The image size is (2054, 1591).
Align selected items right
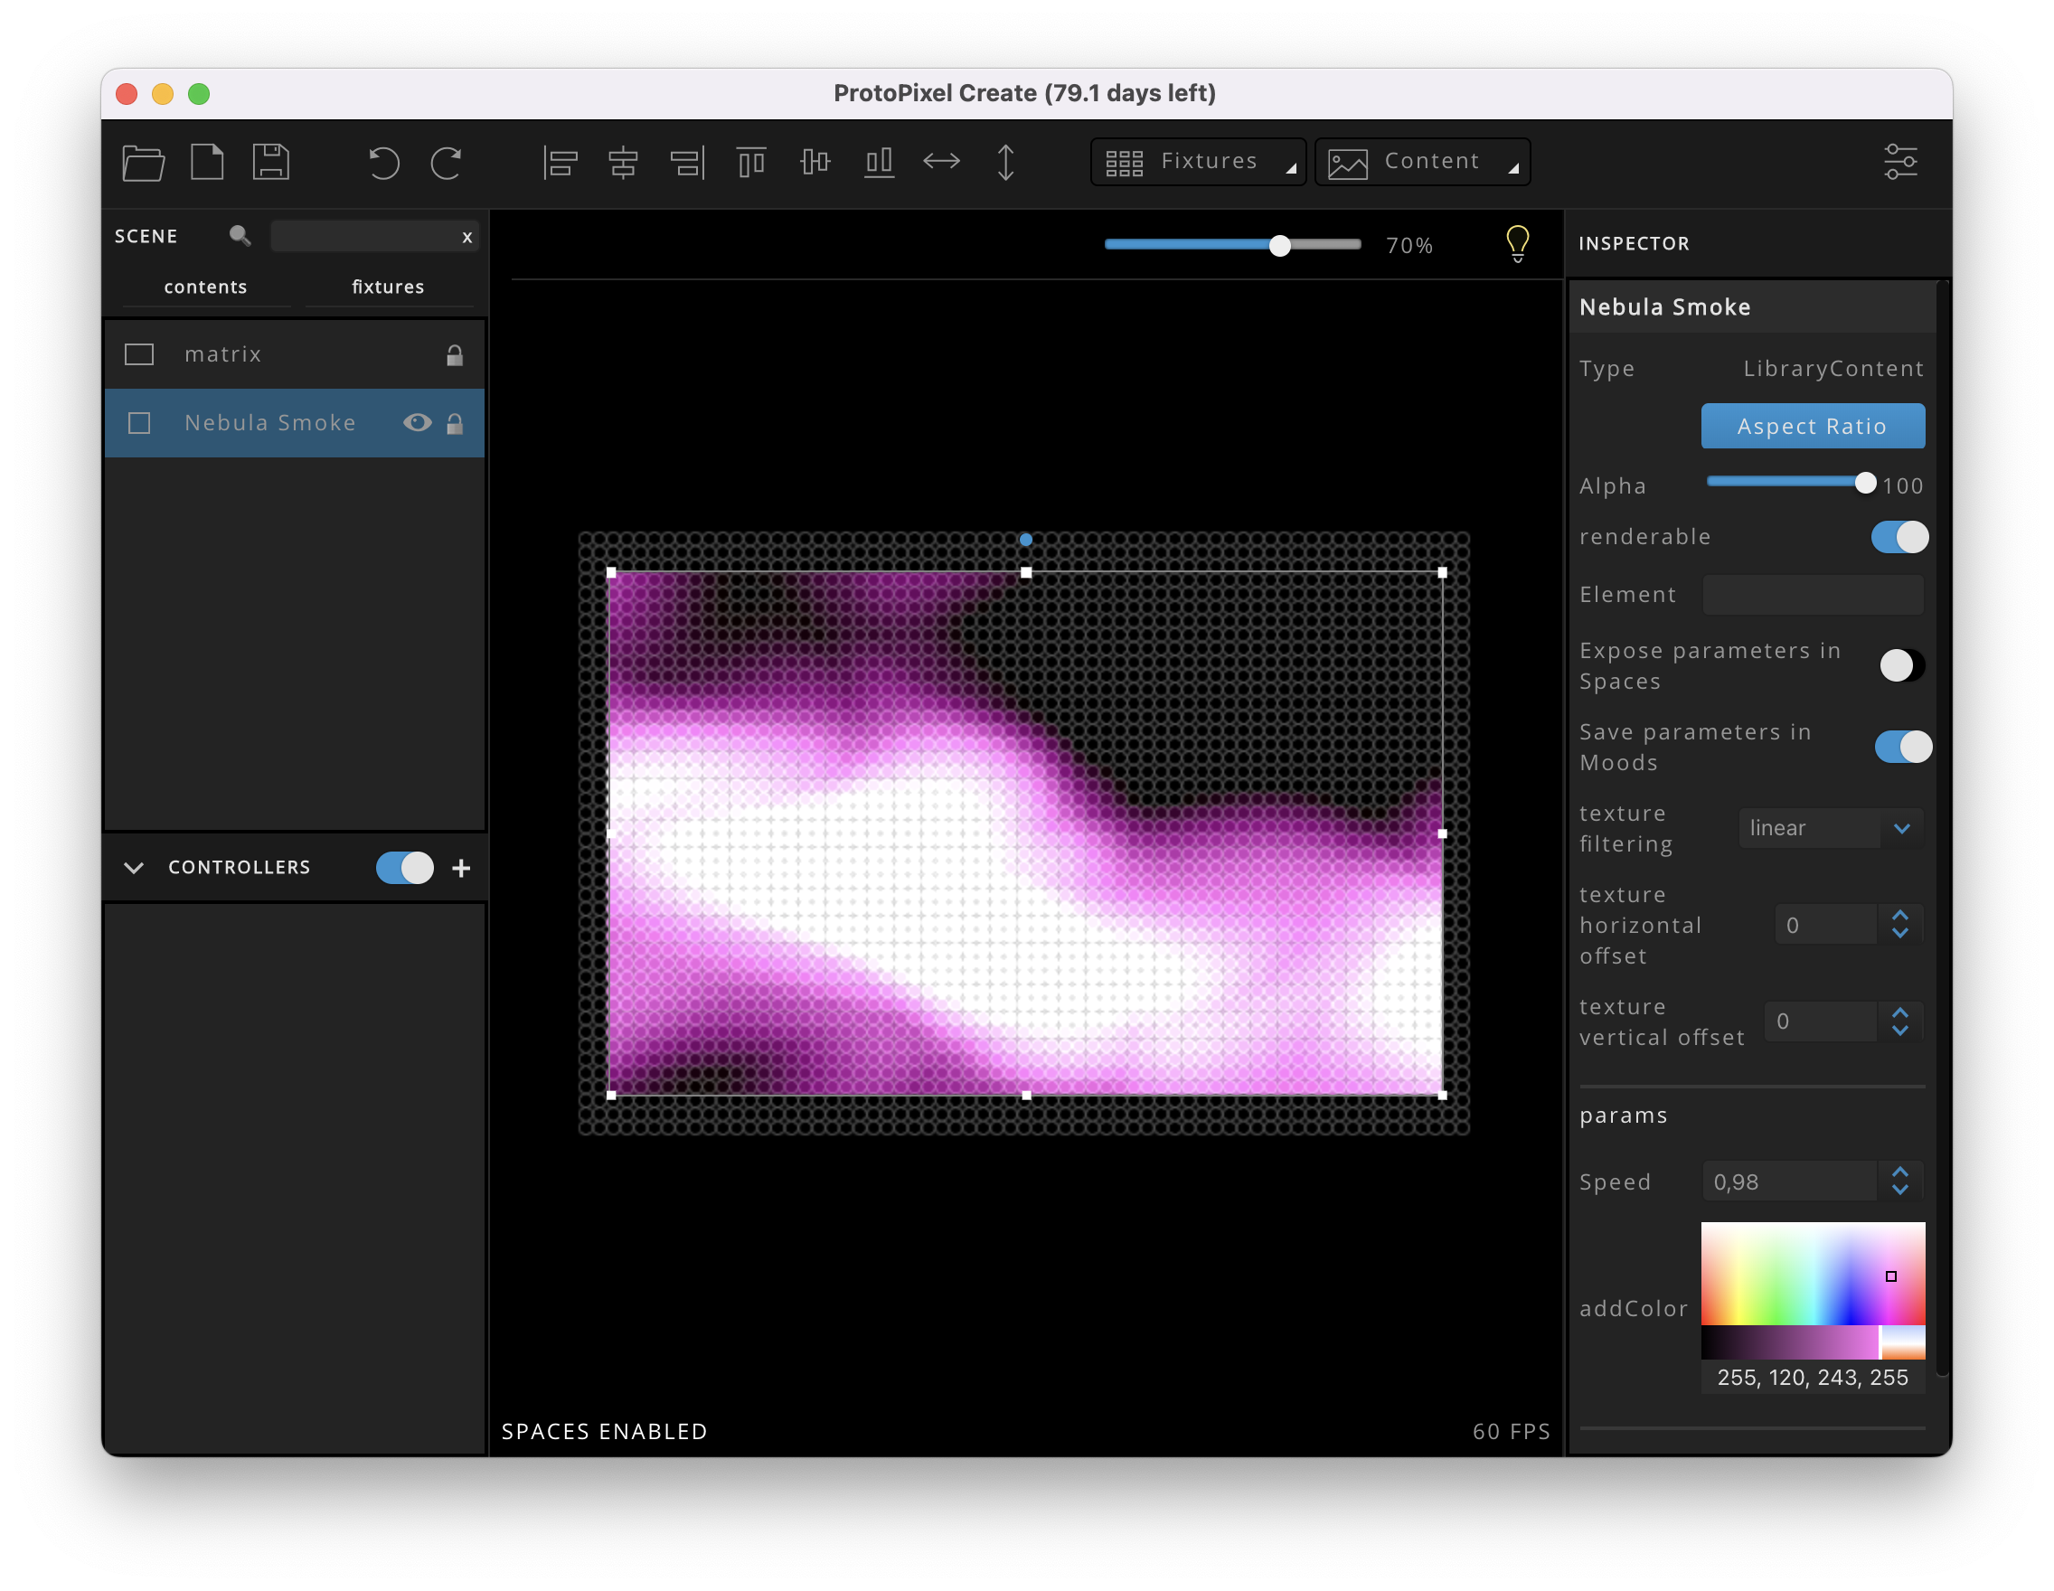click(687, 163)
